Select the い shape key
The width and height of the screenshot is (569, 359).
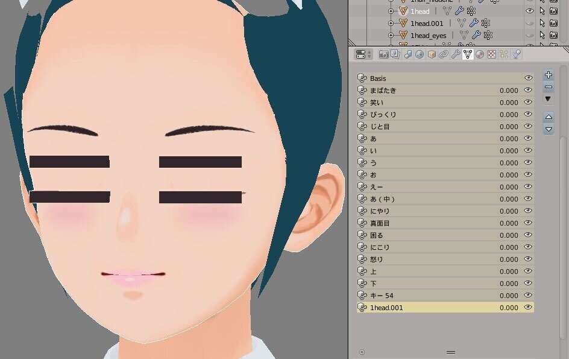[x=445, y=150]
